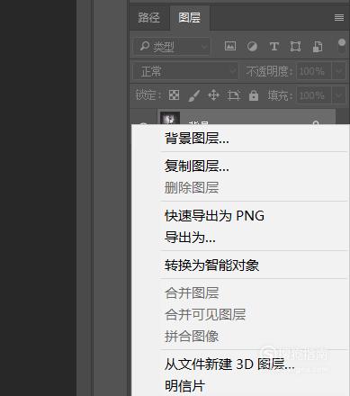This screenshot has height=396, width=350.
Task: Lock image pixels brush icon
Action: coord(194,95)
